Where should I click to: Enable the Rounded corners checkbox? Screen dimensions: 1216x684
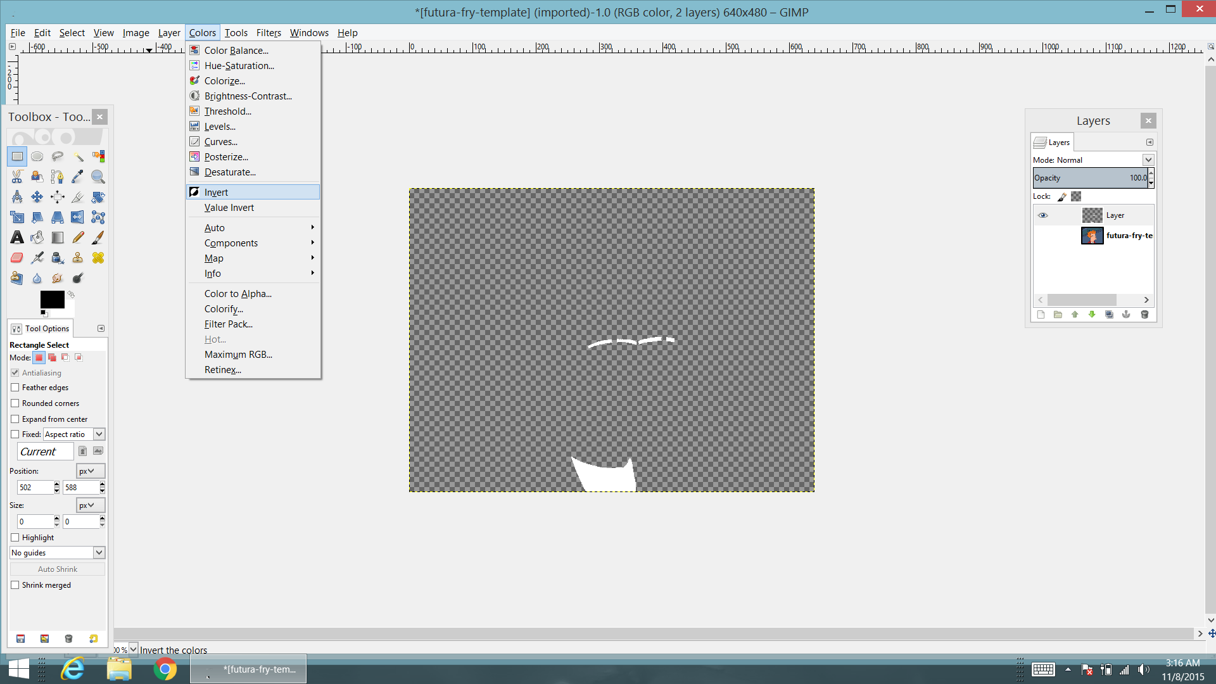click(x=15, y=403)
